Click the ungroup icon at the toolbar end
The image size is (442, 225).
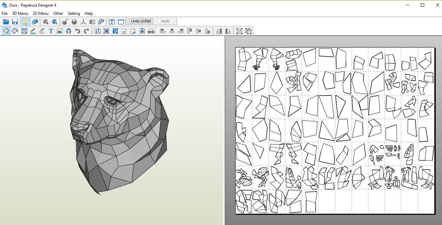tap(248, 31)
